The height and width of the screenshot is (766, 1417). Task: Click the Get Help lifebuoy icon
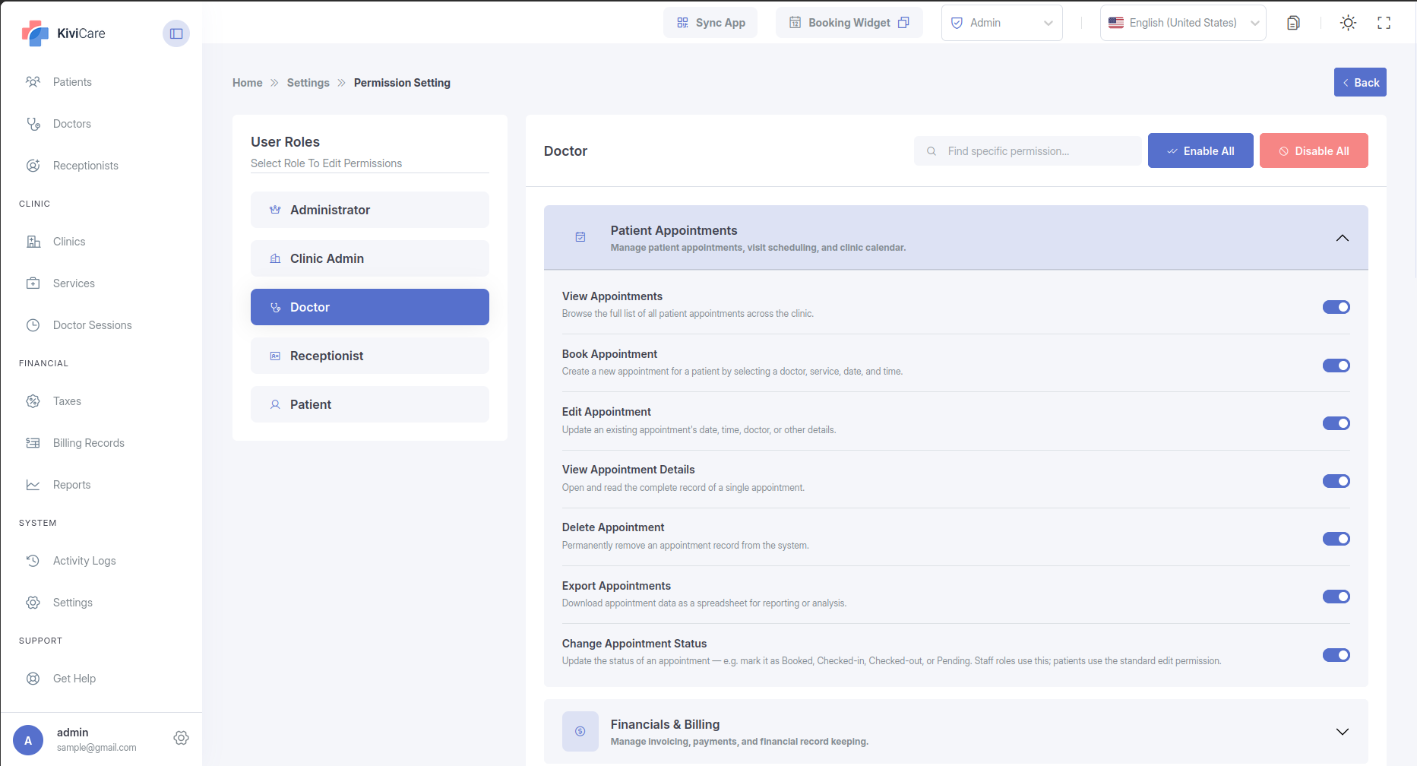pyautogui.click(x=33, y=679)
